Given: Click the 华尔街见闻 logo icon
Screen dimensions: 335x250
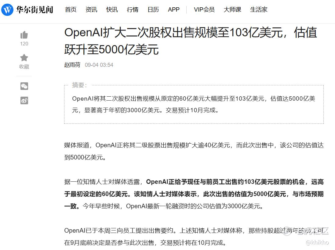Looking at the screenshot, I should [x=7, y=9].
